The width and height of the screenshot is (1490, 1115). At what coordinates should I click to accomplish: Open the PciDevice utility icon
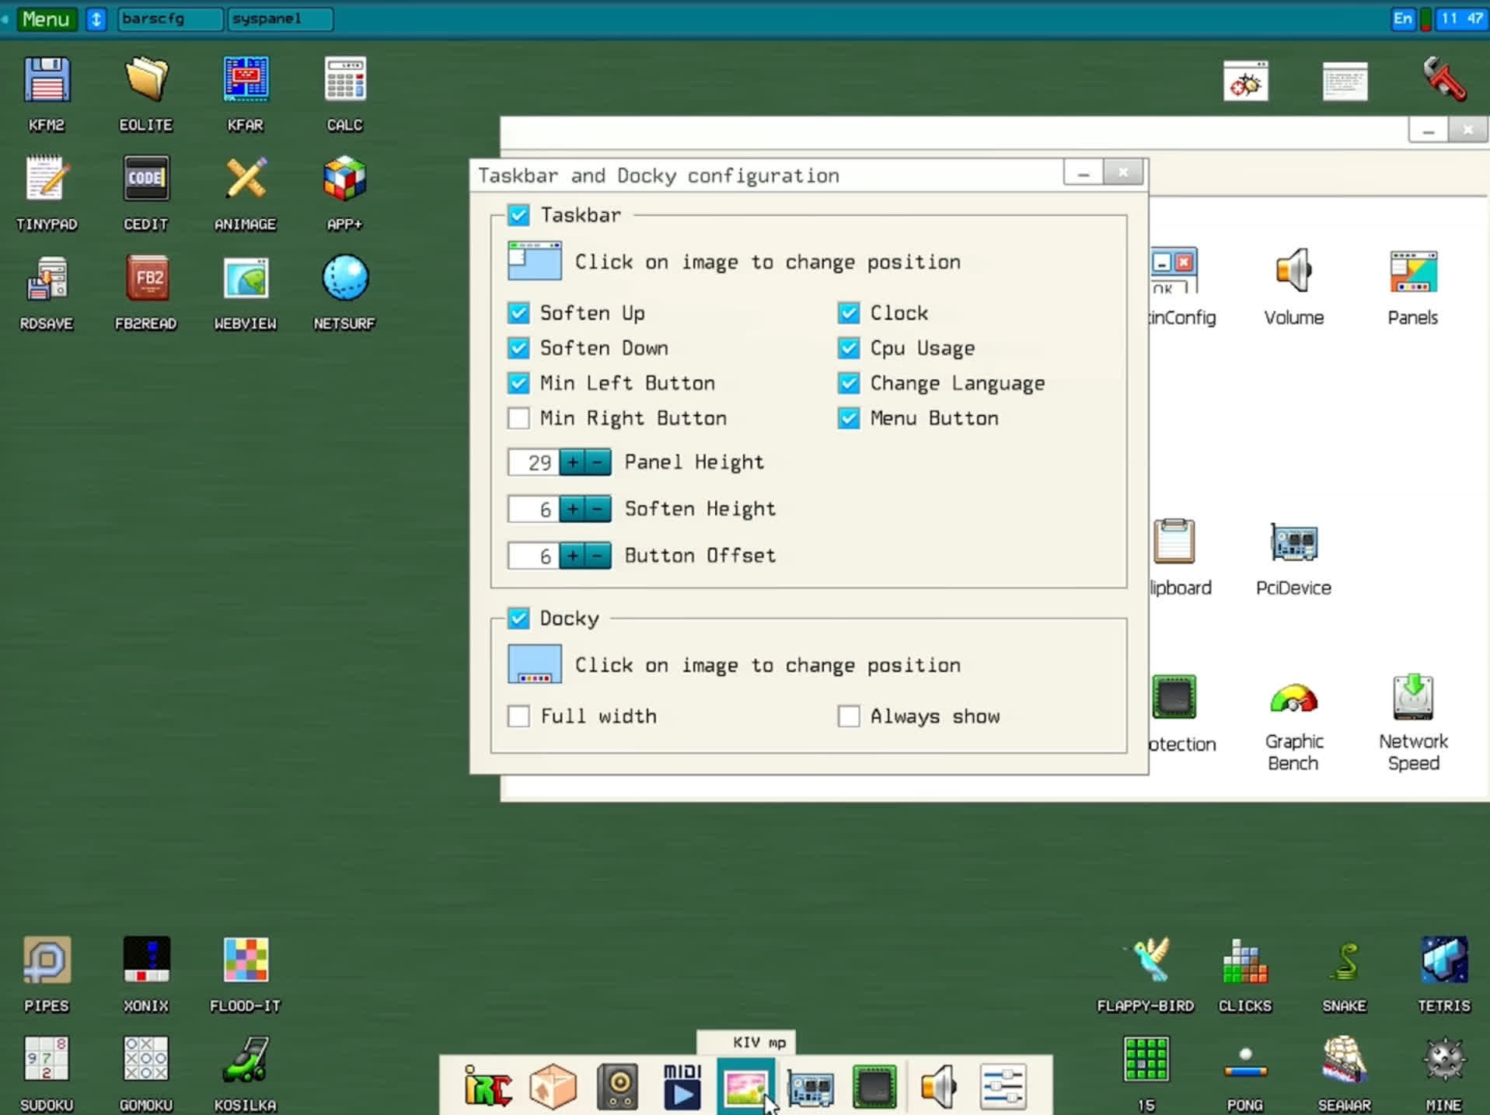(1293, 542)
